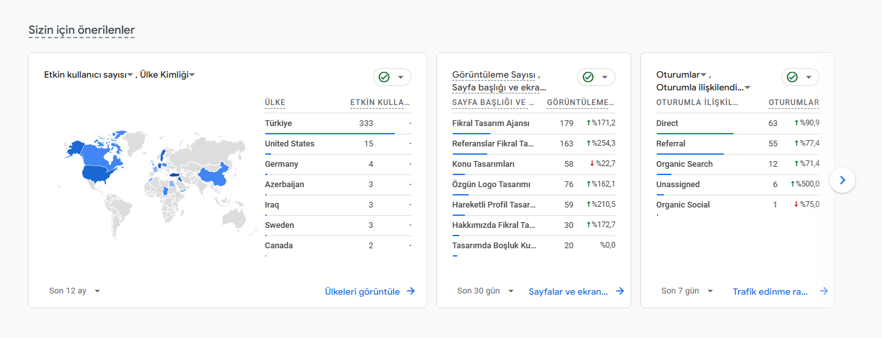
Task: Select the Organic Search row
Action: [x=738, y=164]
